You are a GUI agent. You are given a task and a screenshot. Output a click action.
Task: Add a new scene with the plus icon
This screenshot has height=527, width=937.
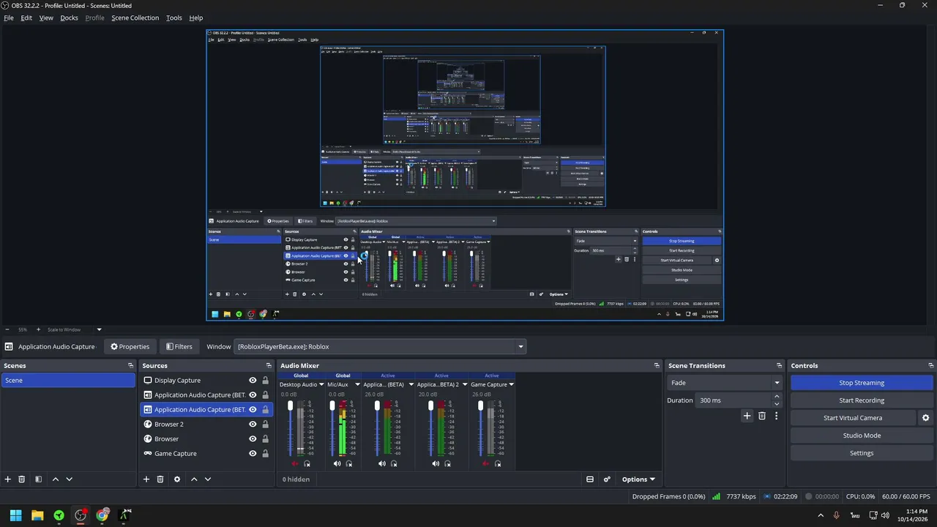coord(8,479)
